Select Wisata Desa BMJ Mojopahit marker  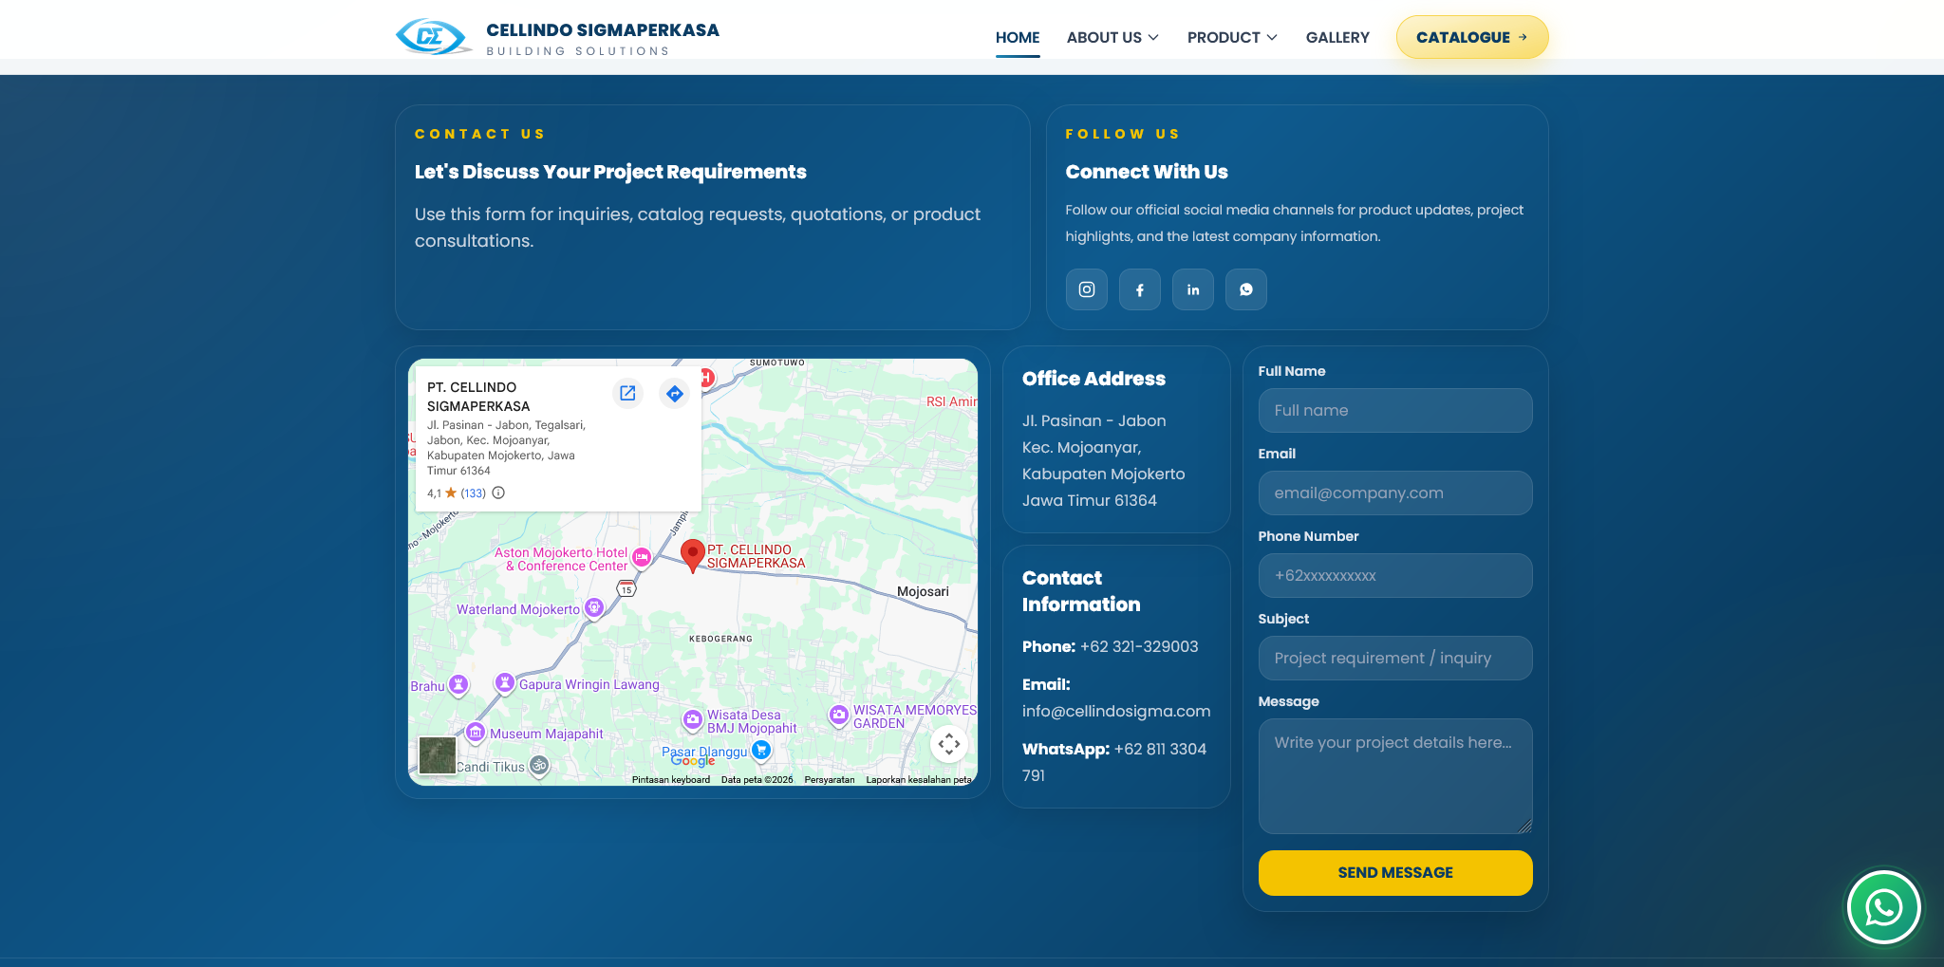coord(693,719)
